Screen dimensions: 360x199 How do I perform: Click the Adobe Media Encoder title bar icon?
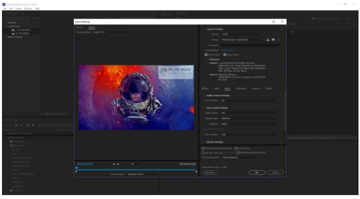pos(3,4)
